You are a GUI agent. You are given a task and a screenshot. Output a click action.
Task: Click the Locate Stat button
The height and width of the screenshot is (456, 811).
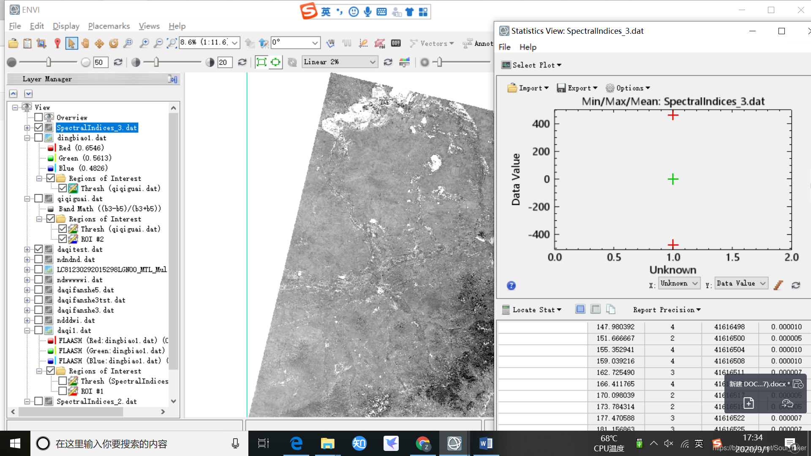click(532, 309)
